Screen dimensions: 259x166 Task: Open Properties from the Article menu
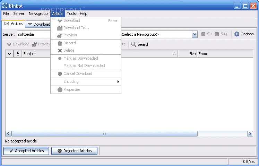tap(86, 89)
